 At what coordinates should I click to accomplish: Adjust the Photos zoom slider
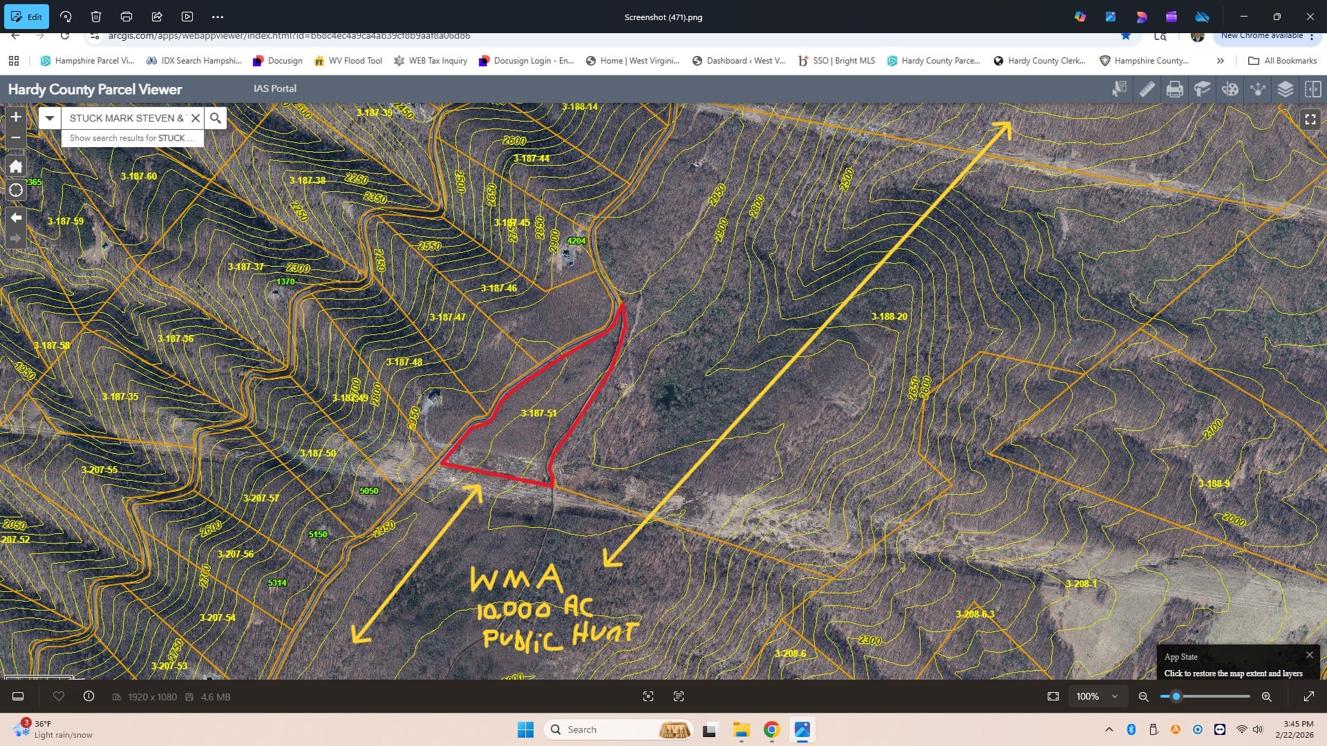coord(1176,696)
